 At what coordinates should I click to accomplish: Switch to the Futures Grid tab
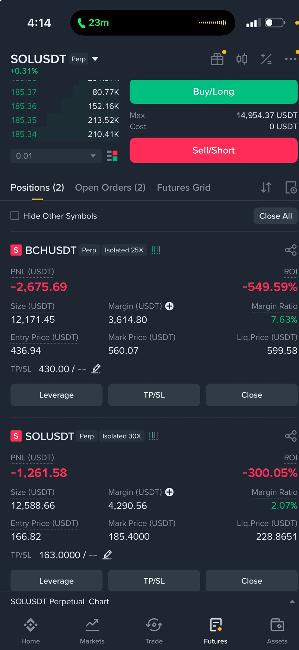(x=184, y=187)
